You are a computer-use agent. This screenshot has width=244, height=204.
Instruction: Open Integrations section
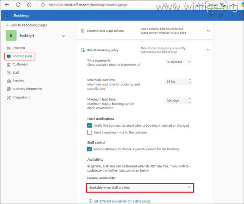[x=21, y=97]
